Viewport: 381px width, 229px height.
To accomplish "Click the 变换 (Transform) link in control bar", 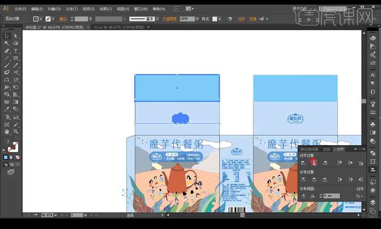I will 253,19.
